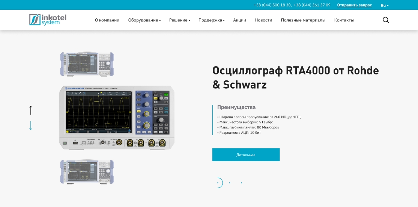Expand the Поддержка dropdown menu
The height and width of the screenshot is (207, 418).
click(x=211, y=20)
